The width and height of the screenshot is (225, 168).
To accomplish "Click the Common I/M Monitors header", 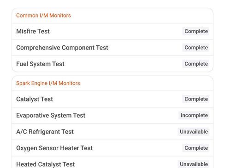I will [43, 16].
